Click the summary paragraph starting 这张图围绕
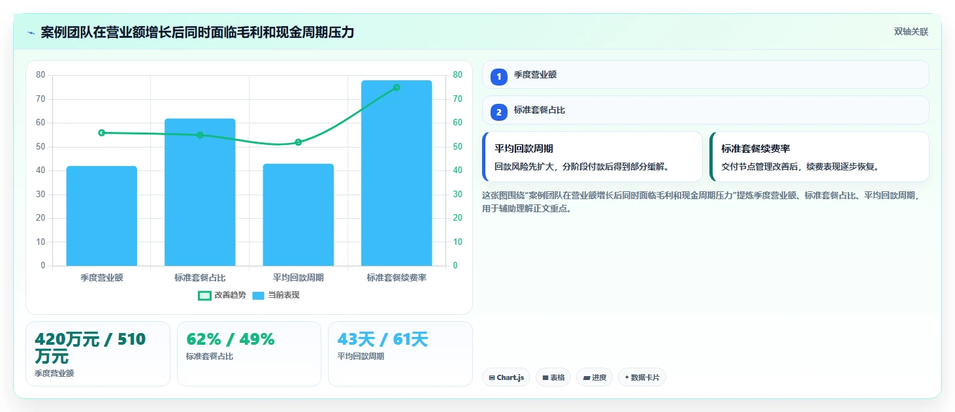This screenshot has width=955, height=412. click(x=702, y=202)
